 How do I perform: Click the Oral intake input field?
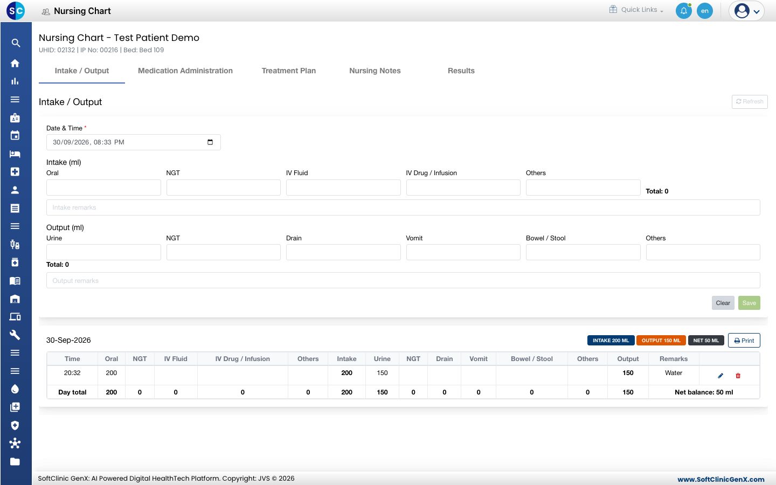[x=103, y=188]
